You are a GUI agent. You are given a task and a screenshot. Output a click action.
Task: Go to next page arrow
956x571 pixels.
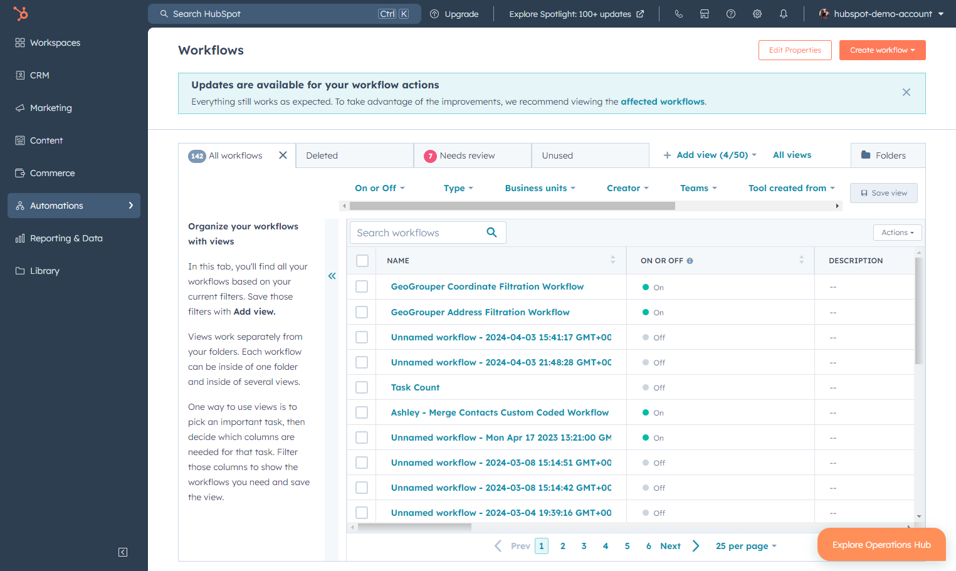pyautogui.click(x=696, y=546)
